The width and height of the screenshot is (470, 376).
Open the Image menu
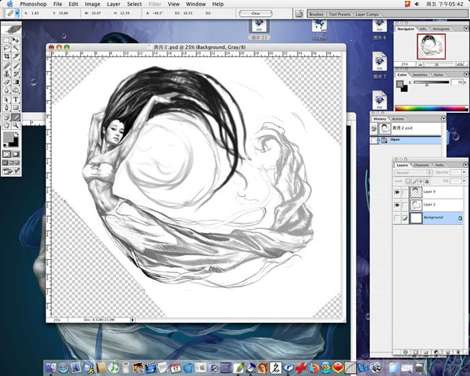click(x=93, y=4)
